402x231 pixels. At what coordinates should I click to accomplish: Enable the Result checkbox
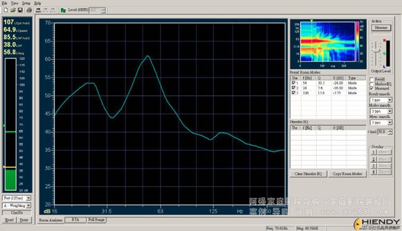click(372, 80)
